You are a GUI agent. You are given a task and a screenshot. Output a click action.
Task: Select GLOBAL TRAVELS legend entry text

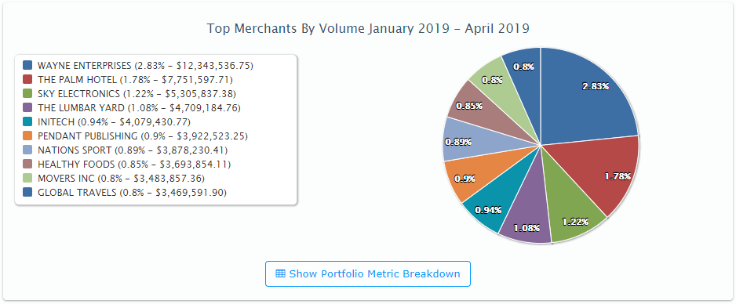(132, 193)
